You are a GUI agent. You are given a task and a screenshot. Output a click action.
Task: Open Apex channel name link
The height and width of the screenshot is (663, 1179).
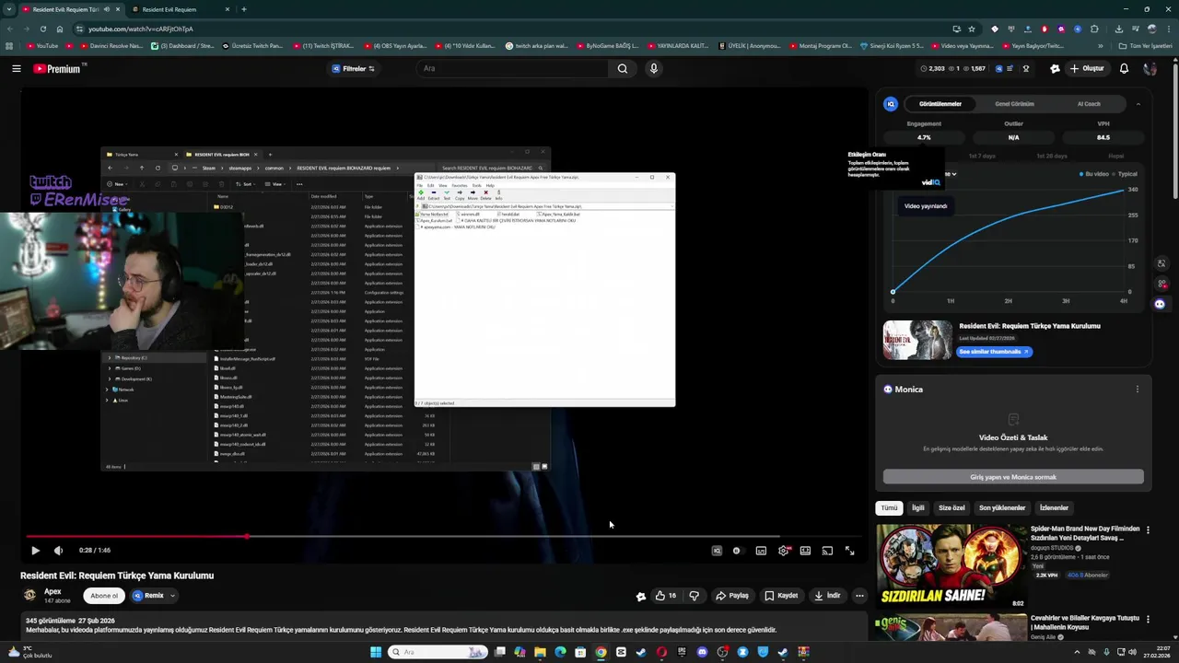53,591
